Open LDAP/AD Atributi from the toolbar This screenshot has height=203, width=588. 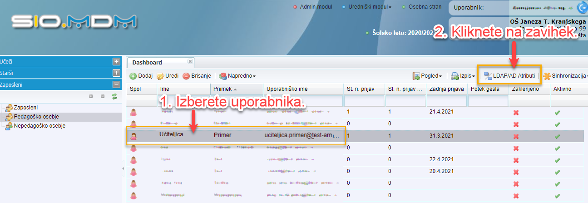pos(509,76)
